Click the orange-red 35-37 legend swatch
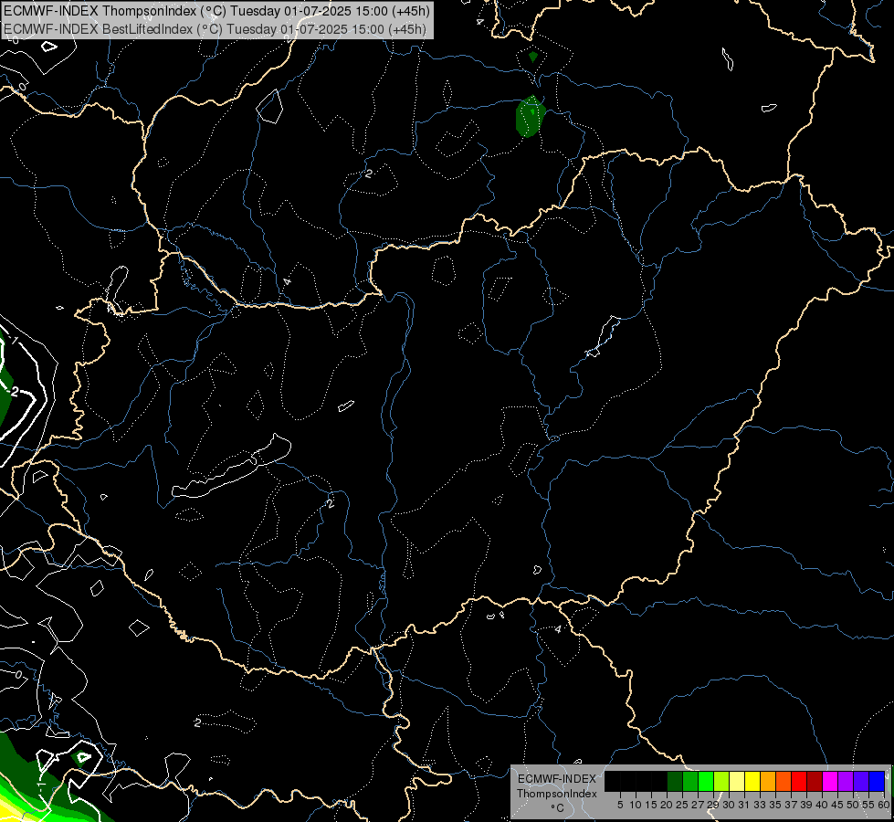The image size is (894, 822). (x=784, y=781)
